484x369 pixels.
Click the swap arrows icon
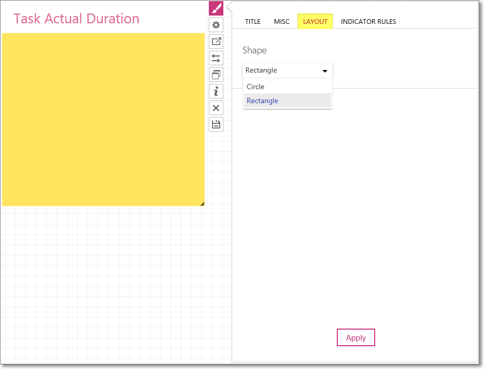pos(216,58)
